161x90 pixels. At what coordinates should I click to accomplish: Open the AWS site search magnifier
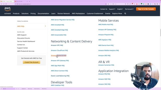coord(125,13)
